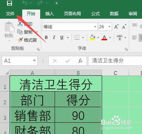Apply cell borders with the border icon
The image size is (142, 134).
click(x=77, y=37)
